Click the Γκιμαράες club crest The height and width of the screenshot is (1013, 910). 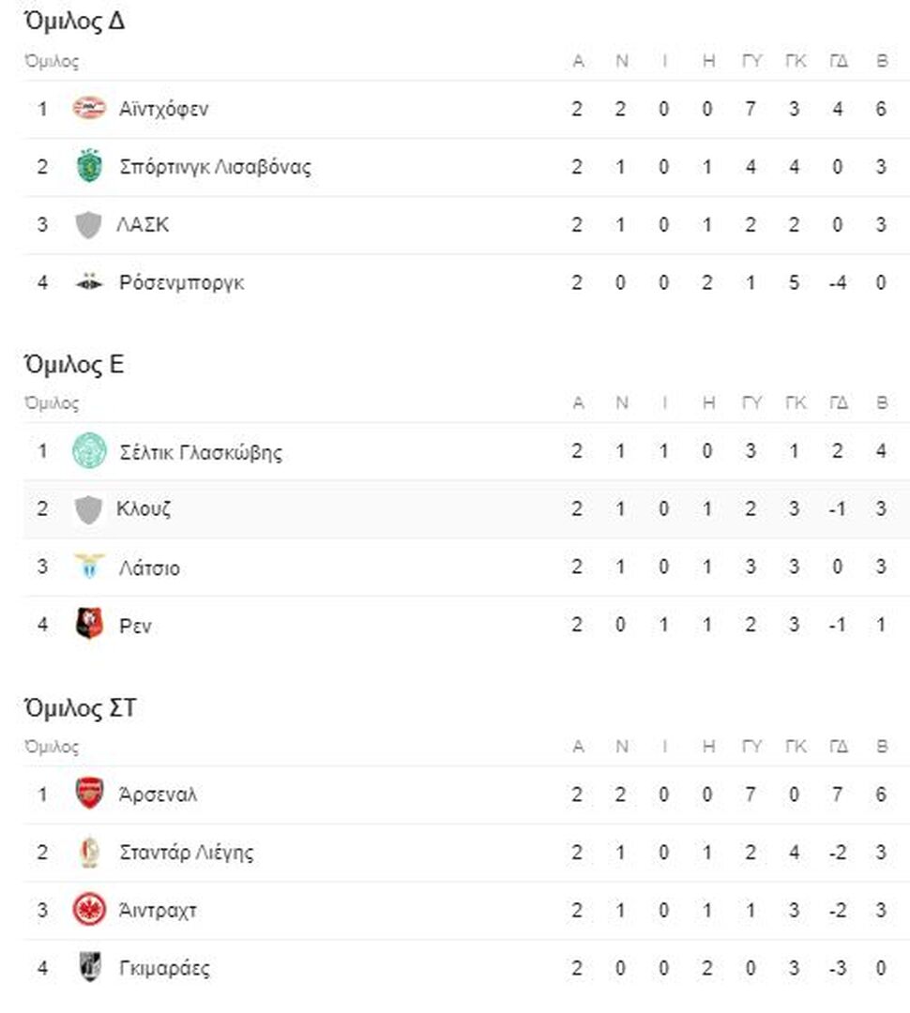pyautogui.click(x=89, y=967)
